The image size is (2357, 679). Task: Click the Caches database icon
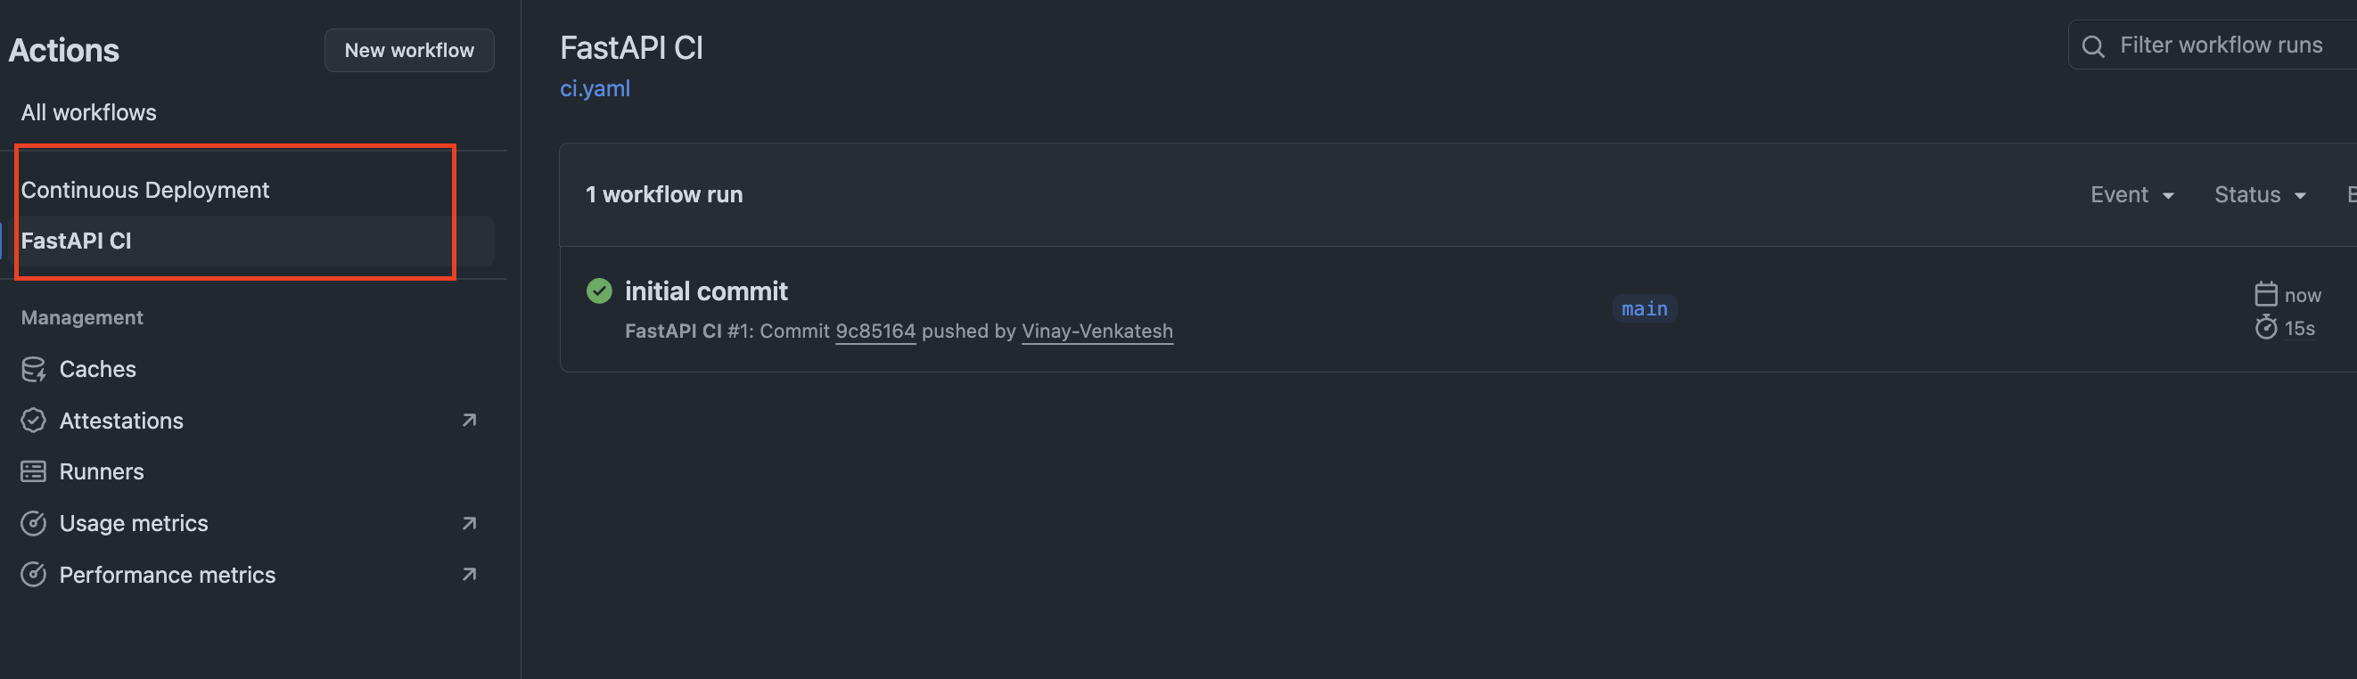(34, 369)
